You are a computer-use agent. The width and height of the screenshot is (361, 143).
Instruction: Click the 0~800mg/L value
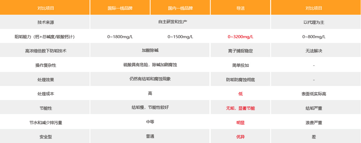(314, 37)
